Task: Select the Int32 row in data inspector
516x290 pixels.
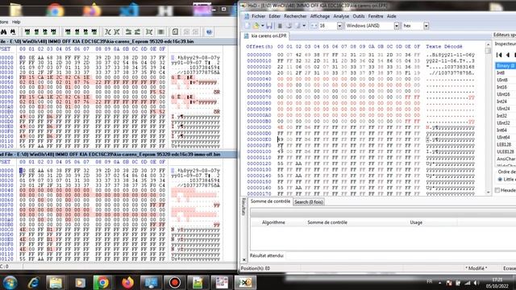Action: 506,116
